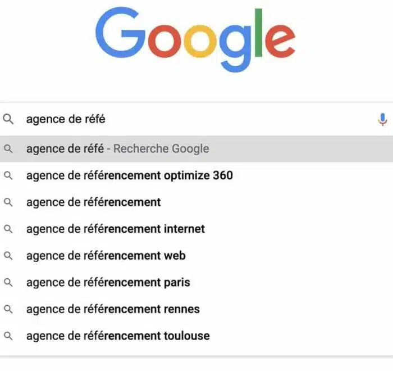Screen dimensions: 393x371
Task: Choose 'agence de référencement toulouse' suggestion
Action: [117, 336]
